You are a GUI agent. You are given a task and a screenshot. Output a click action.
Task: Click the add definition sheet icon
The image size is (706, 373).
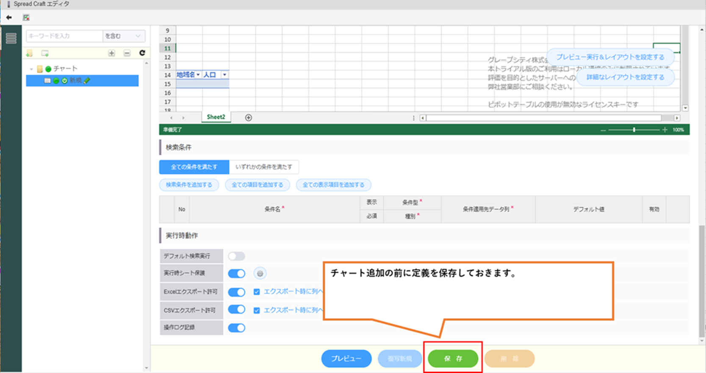[x=45, y=53]
